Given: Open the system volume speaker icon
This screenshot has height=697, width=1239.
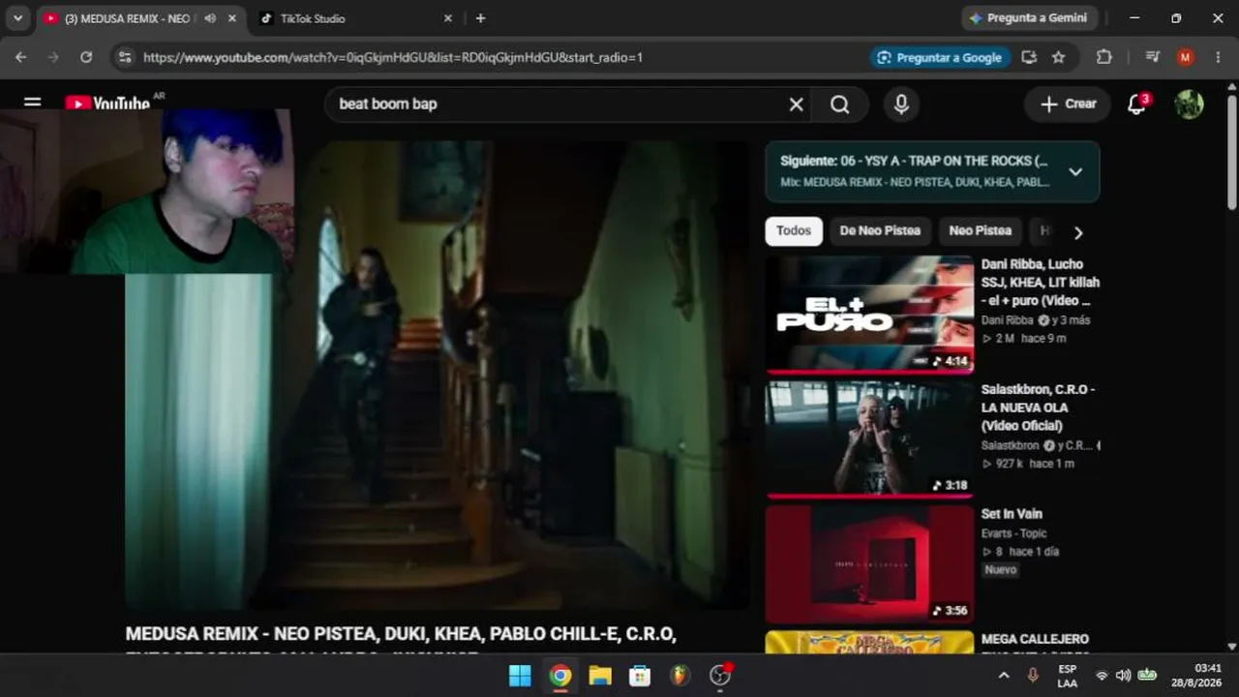Looking at the screenshot, I should coord(1123,676).
